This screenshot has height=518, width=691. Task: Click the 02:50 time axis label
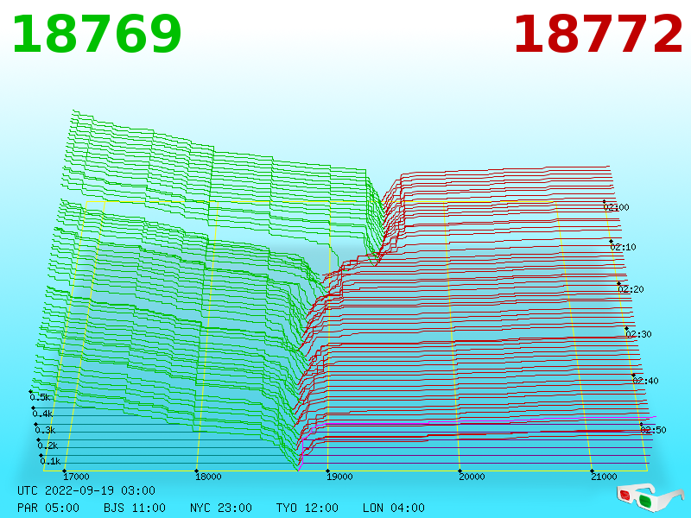[x=653, y=430]
